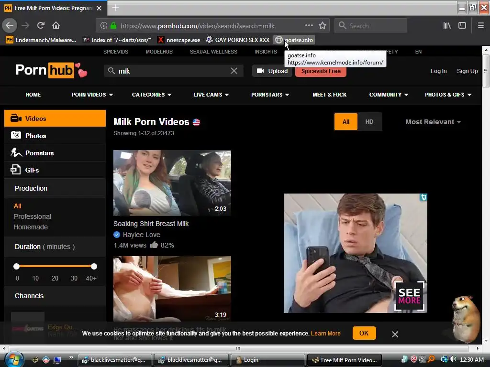Open the INSIGHTS top link

pos(266,52)
